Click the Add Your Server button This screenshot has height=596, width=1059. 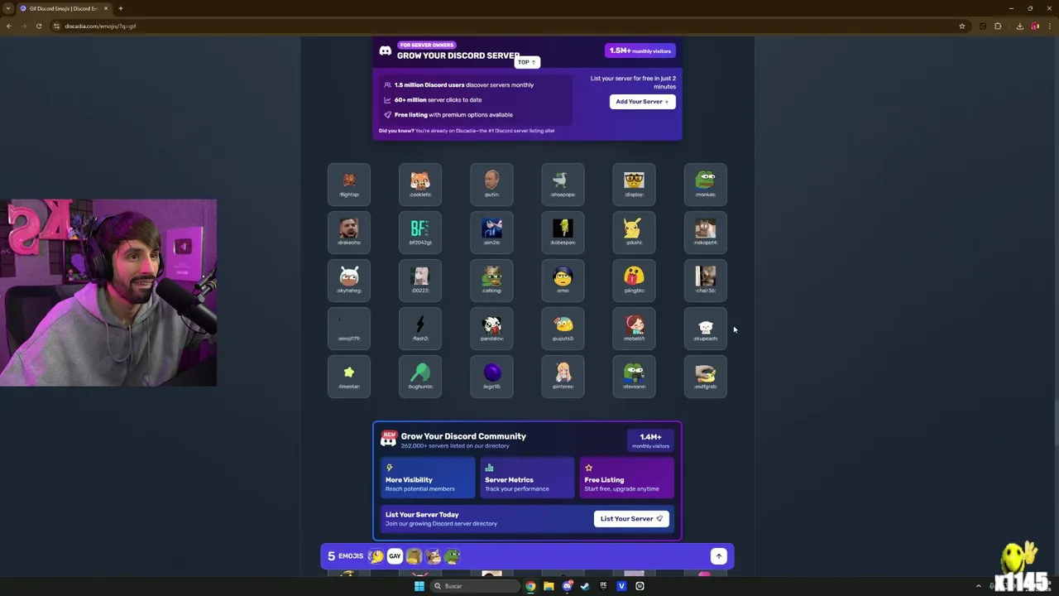pos(643,101)
